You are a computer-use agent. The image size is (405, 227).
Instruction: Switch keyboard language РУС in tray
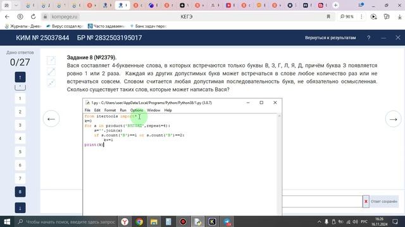pos(364,221)
